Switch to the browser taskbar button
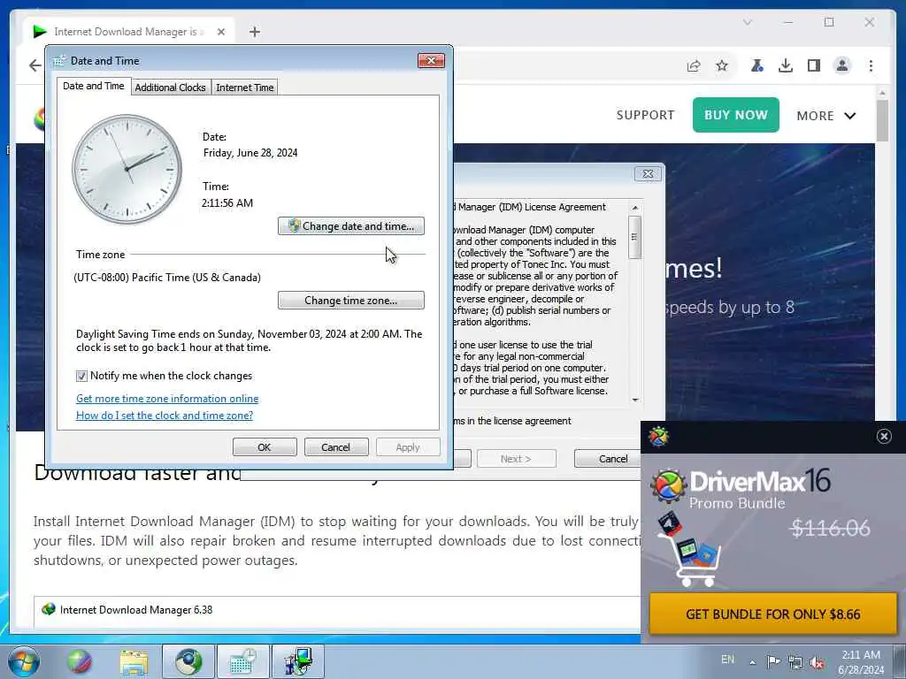The height and width of the screenshot is (679, 906). click(188, 661)
